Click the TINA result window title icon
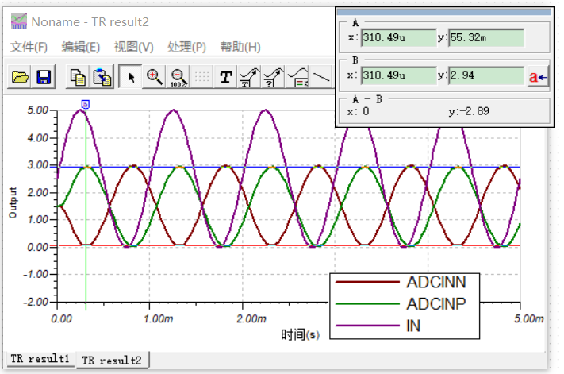The width and height of the screenshot is (564, 374). click(x=19, y=21)
